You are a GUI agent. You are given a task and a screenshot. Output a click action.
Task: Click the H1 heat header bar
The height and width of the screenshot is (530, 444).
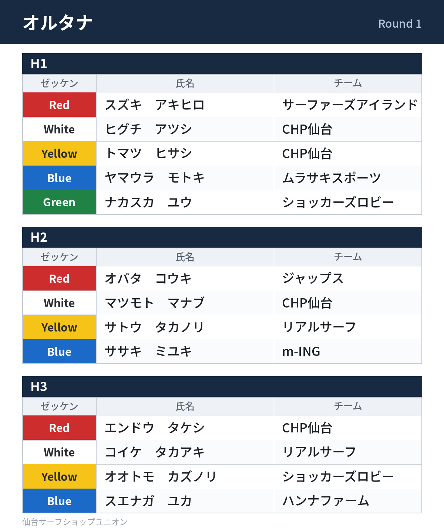click(222, 64)
